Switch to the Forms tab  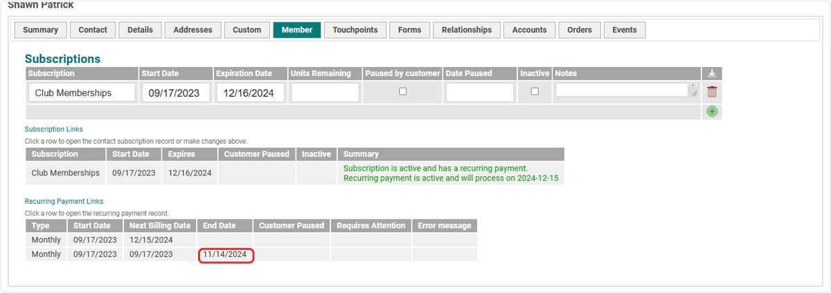coord(410,30)
